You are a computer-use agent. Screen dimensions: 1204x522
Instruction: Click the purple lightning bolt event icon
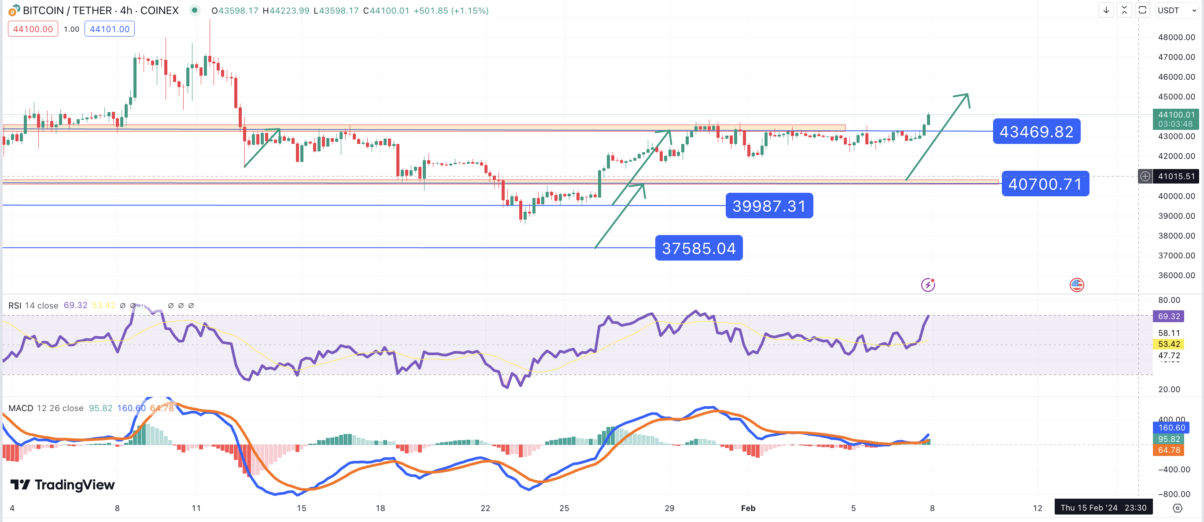click(928, 285)
